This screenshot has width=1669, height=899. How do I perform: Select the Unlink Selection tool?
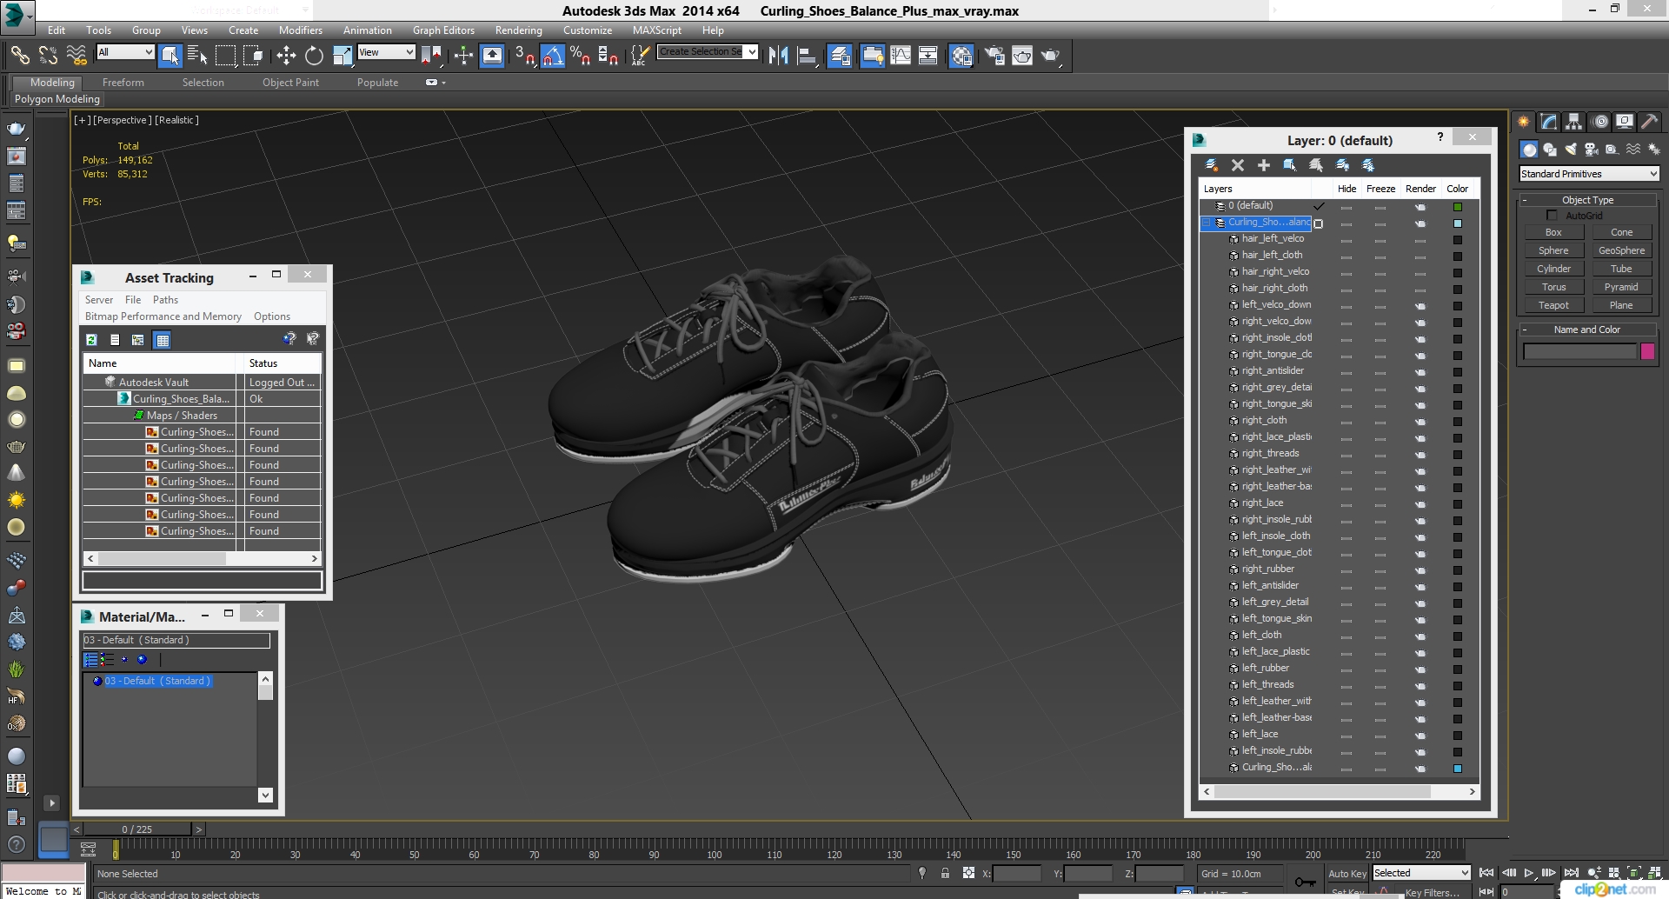48,56
